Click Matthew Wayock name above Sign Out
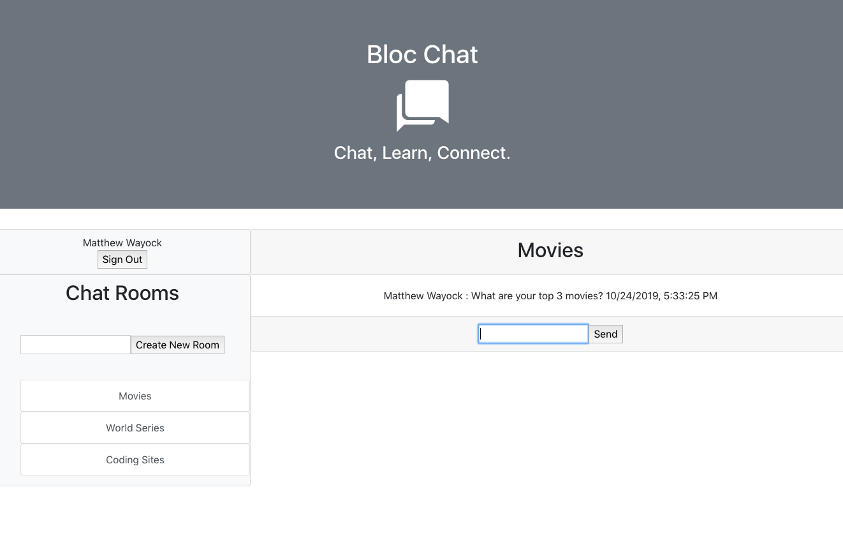This screenshot has width=843, height=538. (122, 243)
